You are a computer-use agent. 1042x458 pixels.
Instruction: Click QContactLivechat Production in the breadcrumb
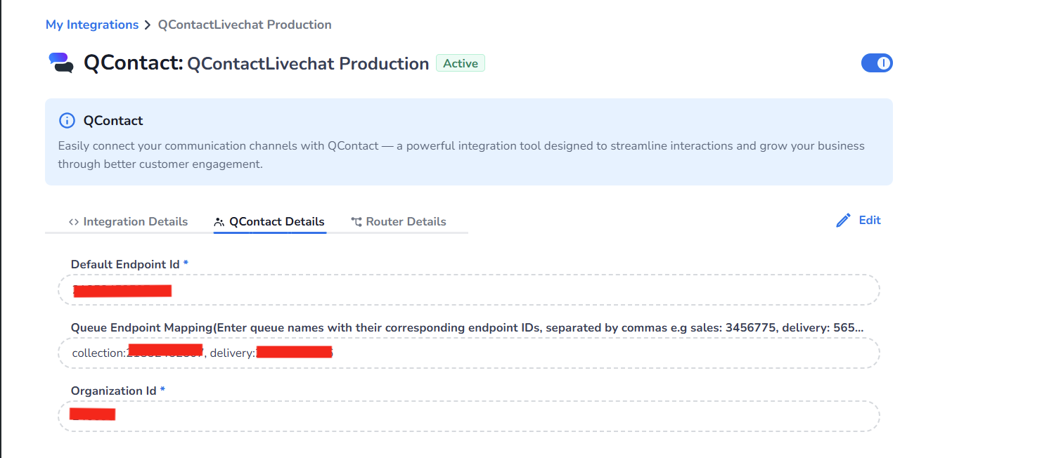[245, 25]
